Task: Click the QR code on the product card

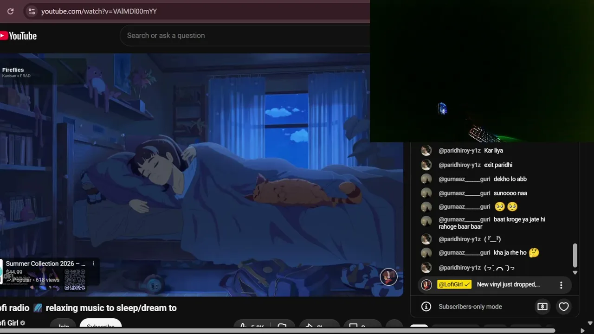Action: click(75, 280)
